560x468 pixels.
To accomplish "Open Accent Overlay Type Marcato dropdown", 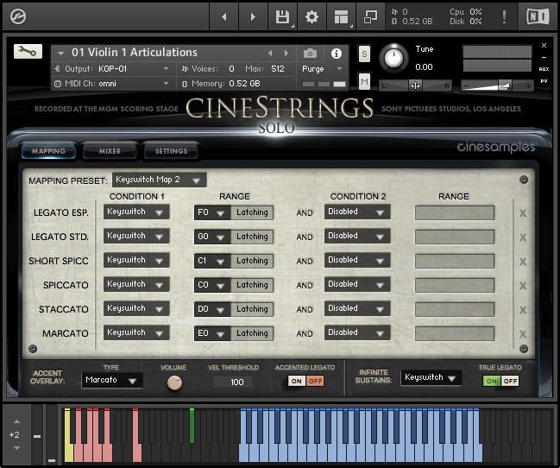I will coord(112,380).
